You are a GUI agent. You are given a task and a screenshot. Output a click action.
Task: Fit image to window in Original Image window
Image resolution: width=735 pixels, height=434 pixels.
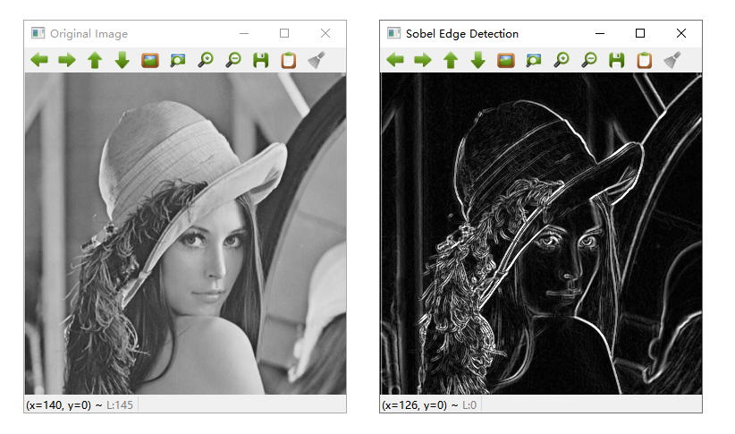178,60
